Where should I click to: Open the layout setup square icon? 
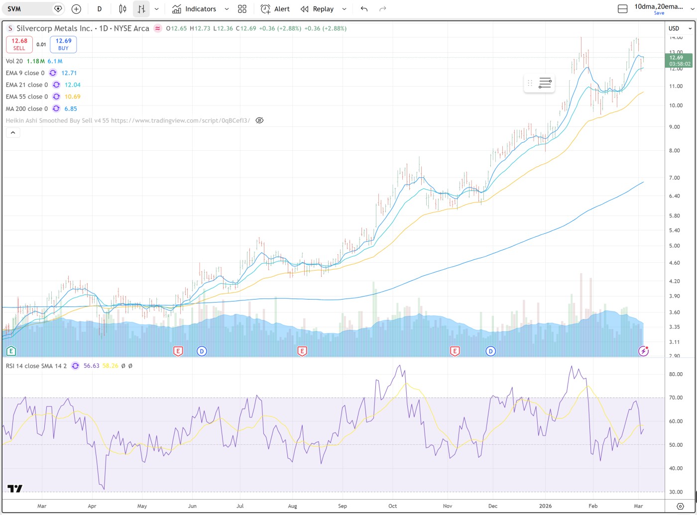[622, 9]
